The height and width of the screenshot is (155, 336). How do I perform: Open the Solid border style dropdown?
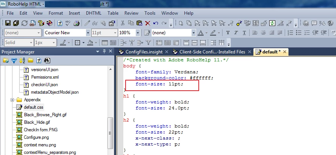pos(31,43)
